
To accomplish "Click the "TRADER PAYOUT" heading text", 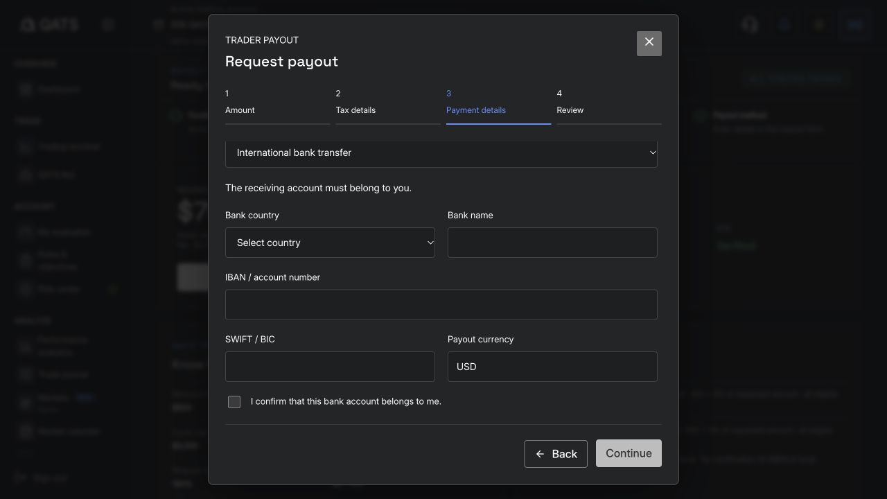I will 262,40.
